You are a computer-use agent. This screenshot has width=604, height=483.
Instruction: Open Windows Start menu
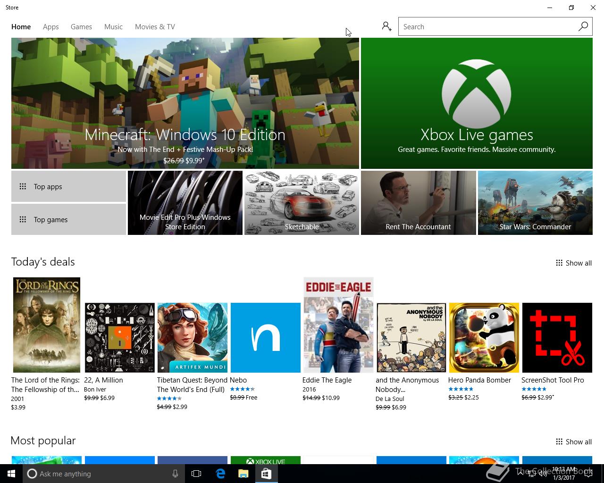click(11, 474)
